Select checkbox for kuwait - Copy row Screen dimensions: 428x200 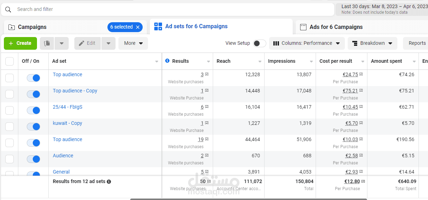(10, 127)
